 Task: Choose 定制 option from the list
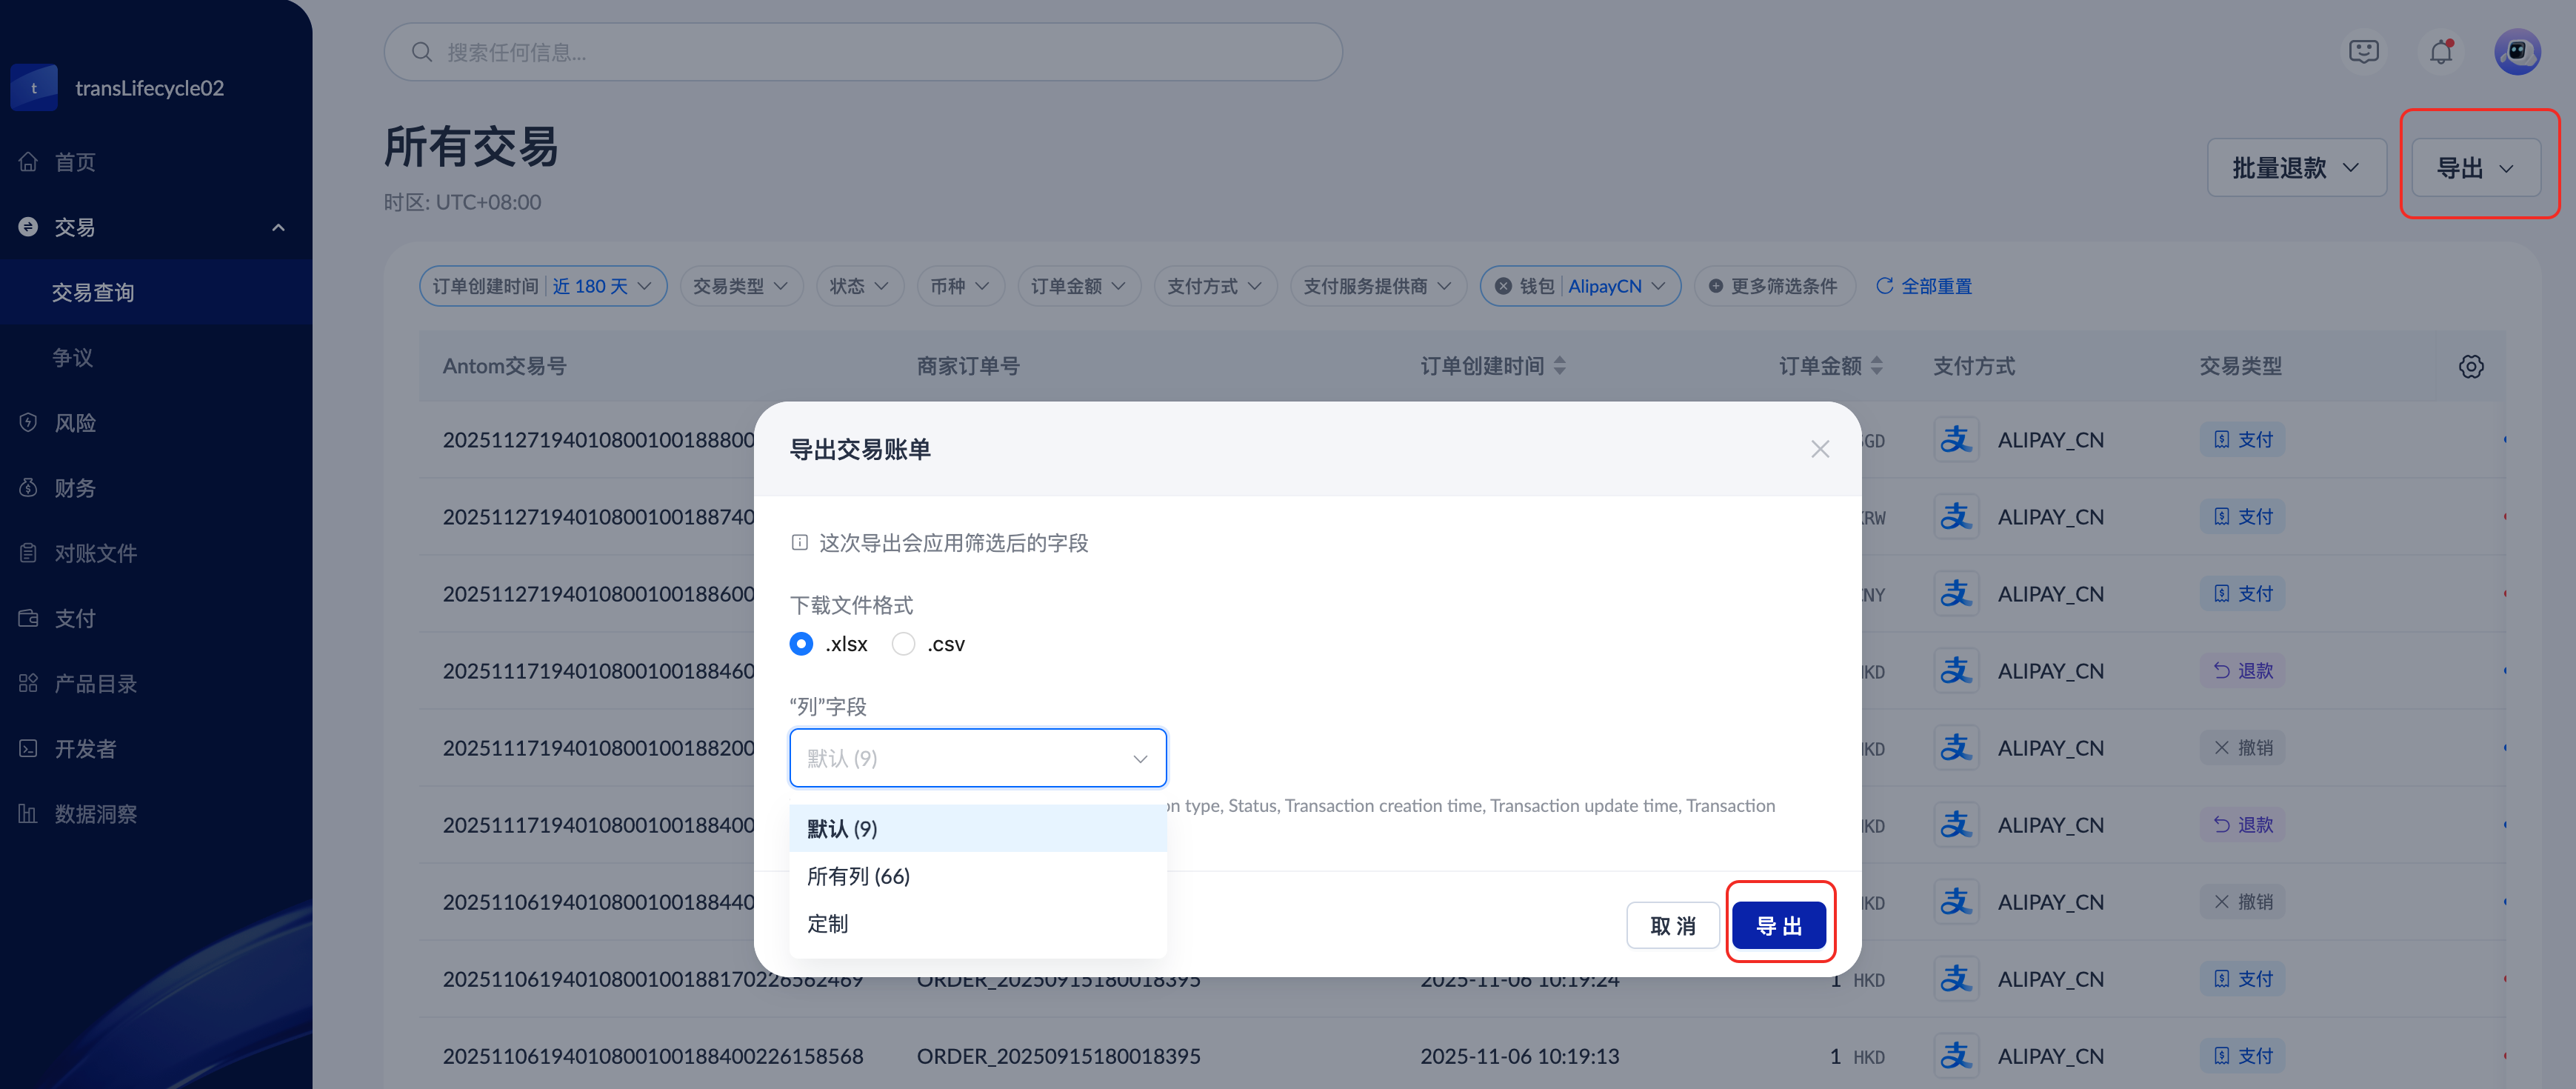coord(828,923)
